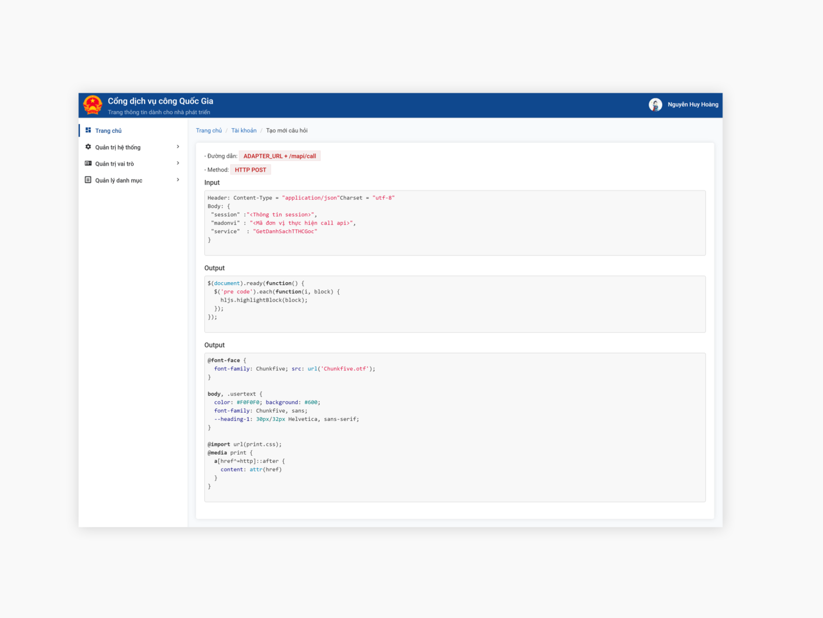Go to Tài khoản breadcrumb link
Image resolution: width=823 pixels, height=618 pixels.
(244, 130)
